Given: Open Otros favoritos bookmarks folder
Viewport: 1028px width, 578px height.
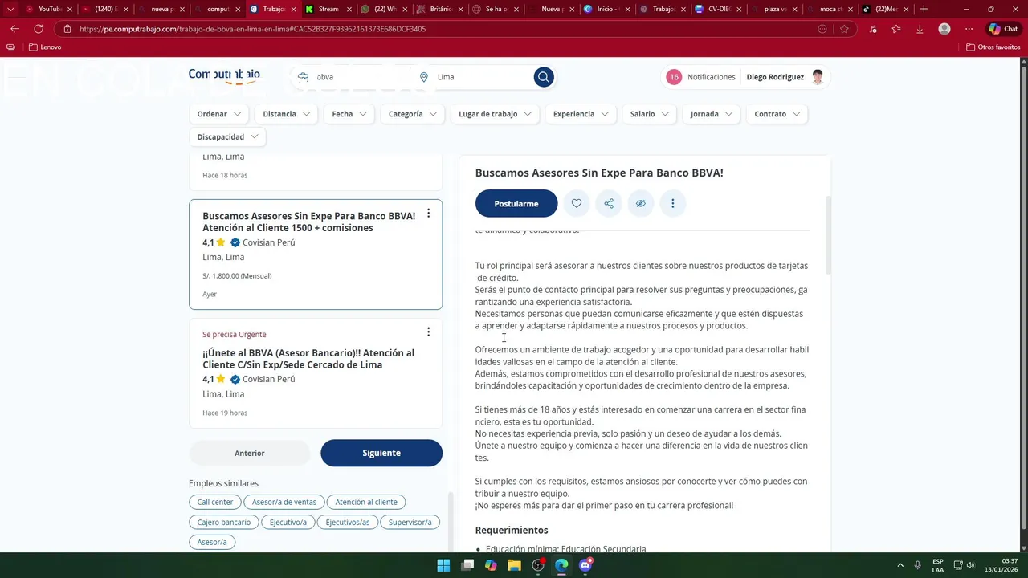Looking at the screenshot, I should pos(993,47).
